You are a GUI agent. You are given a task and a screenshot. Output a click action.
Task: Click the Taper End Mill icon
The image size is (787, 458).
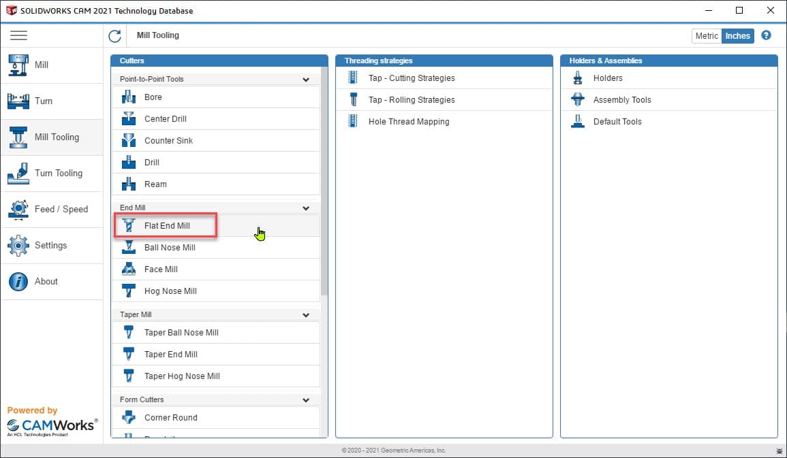[x=129, y=355]
